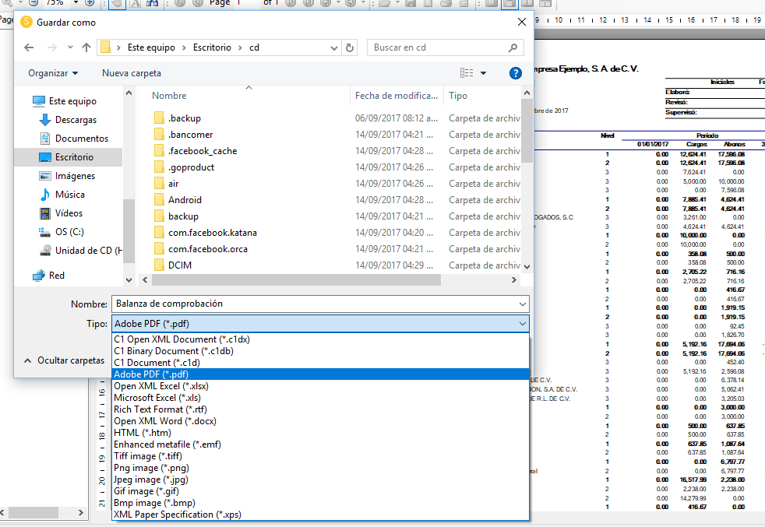The image size is (765, 527).
Task: Open the view options dropdown
Action: pyautogui.click(x=483, y=73)
